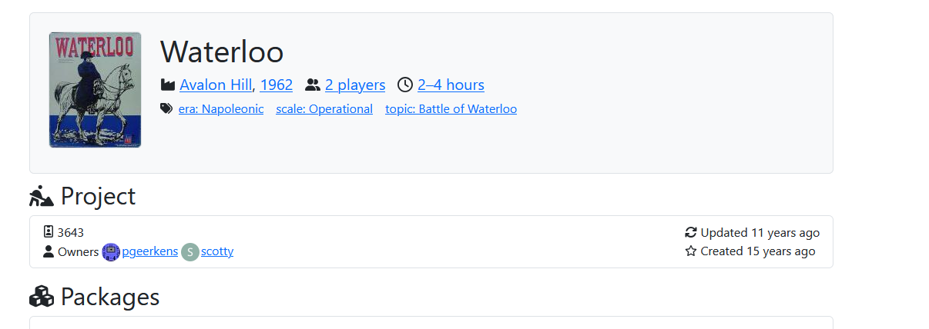Click the players group icon

(313, 85)
